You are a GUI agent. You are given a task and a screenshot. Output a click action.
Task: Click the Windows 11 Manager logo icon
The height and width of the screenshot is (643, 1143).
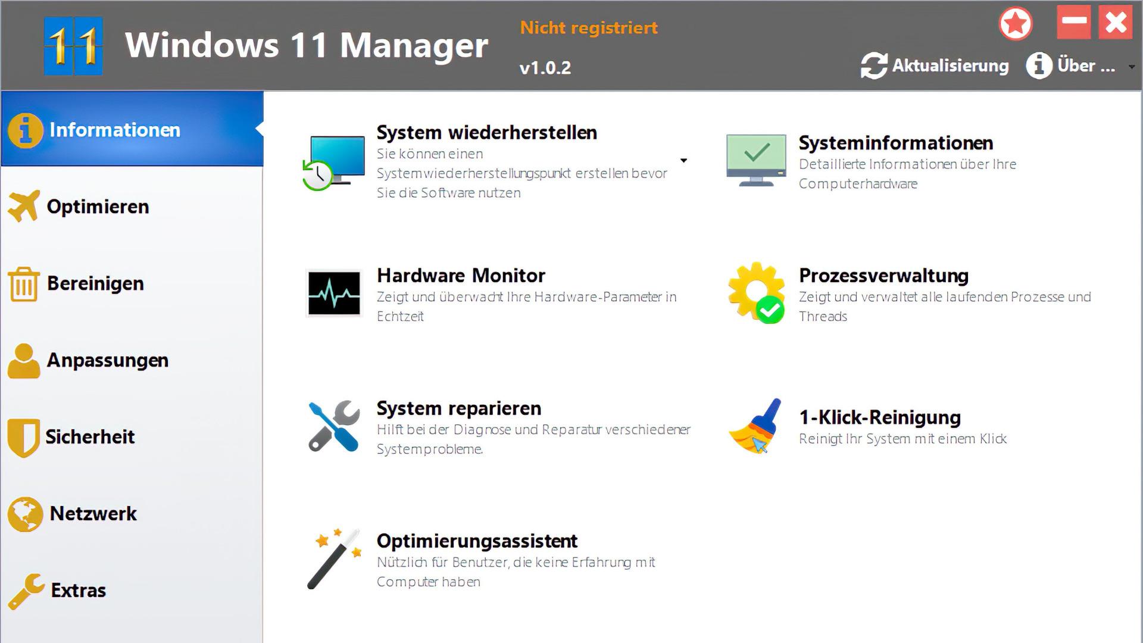coord(73,46)
